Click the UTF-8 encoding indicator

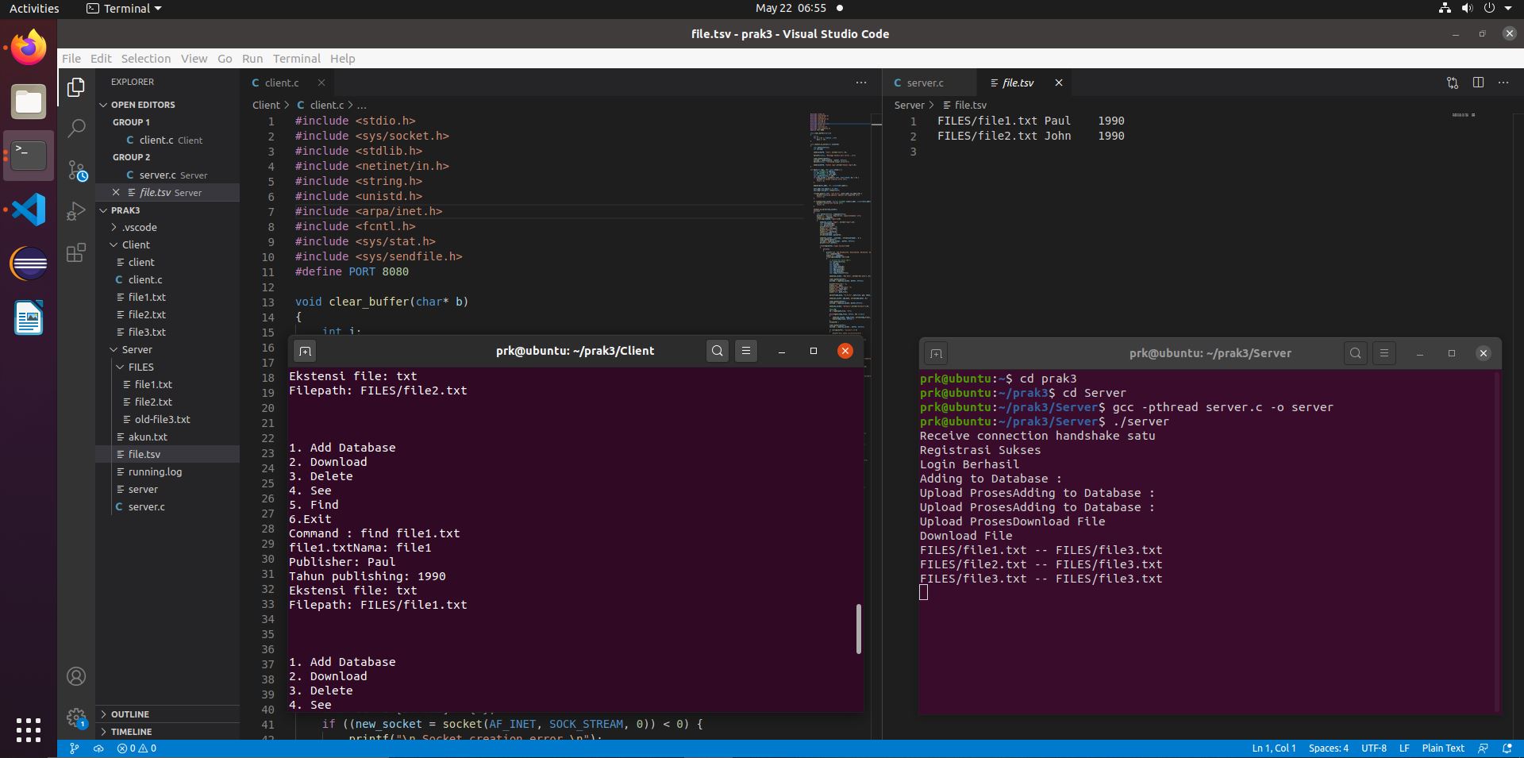point(1374,748)
